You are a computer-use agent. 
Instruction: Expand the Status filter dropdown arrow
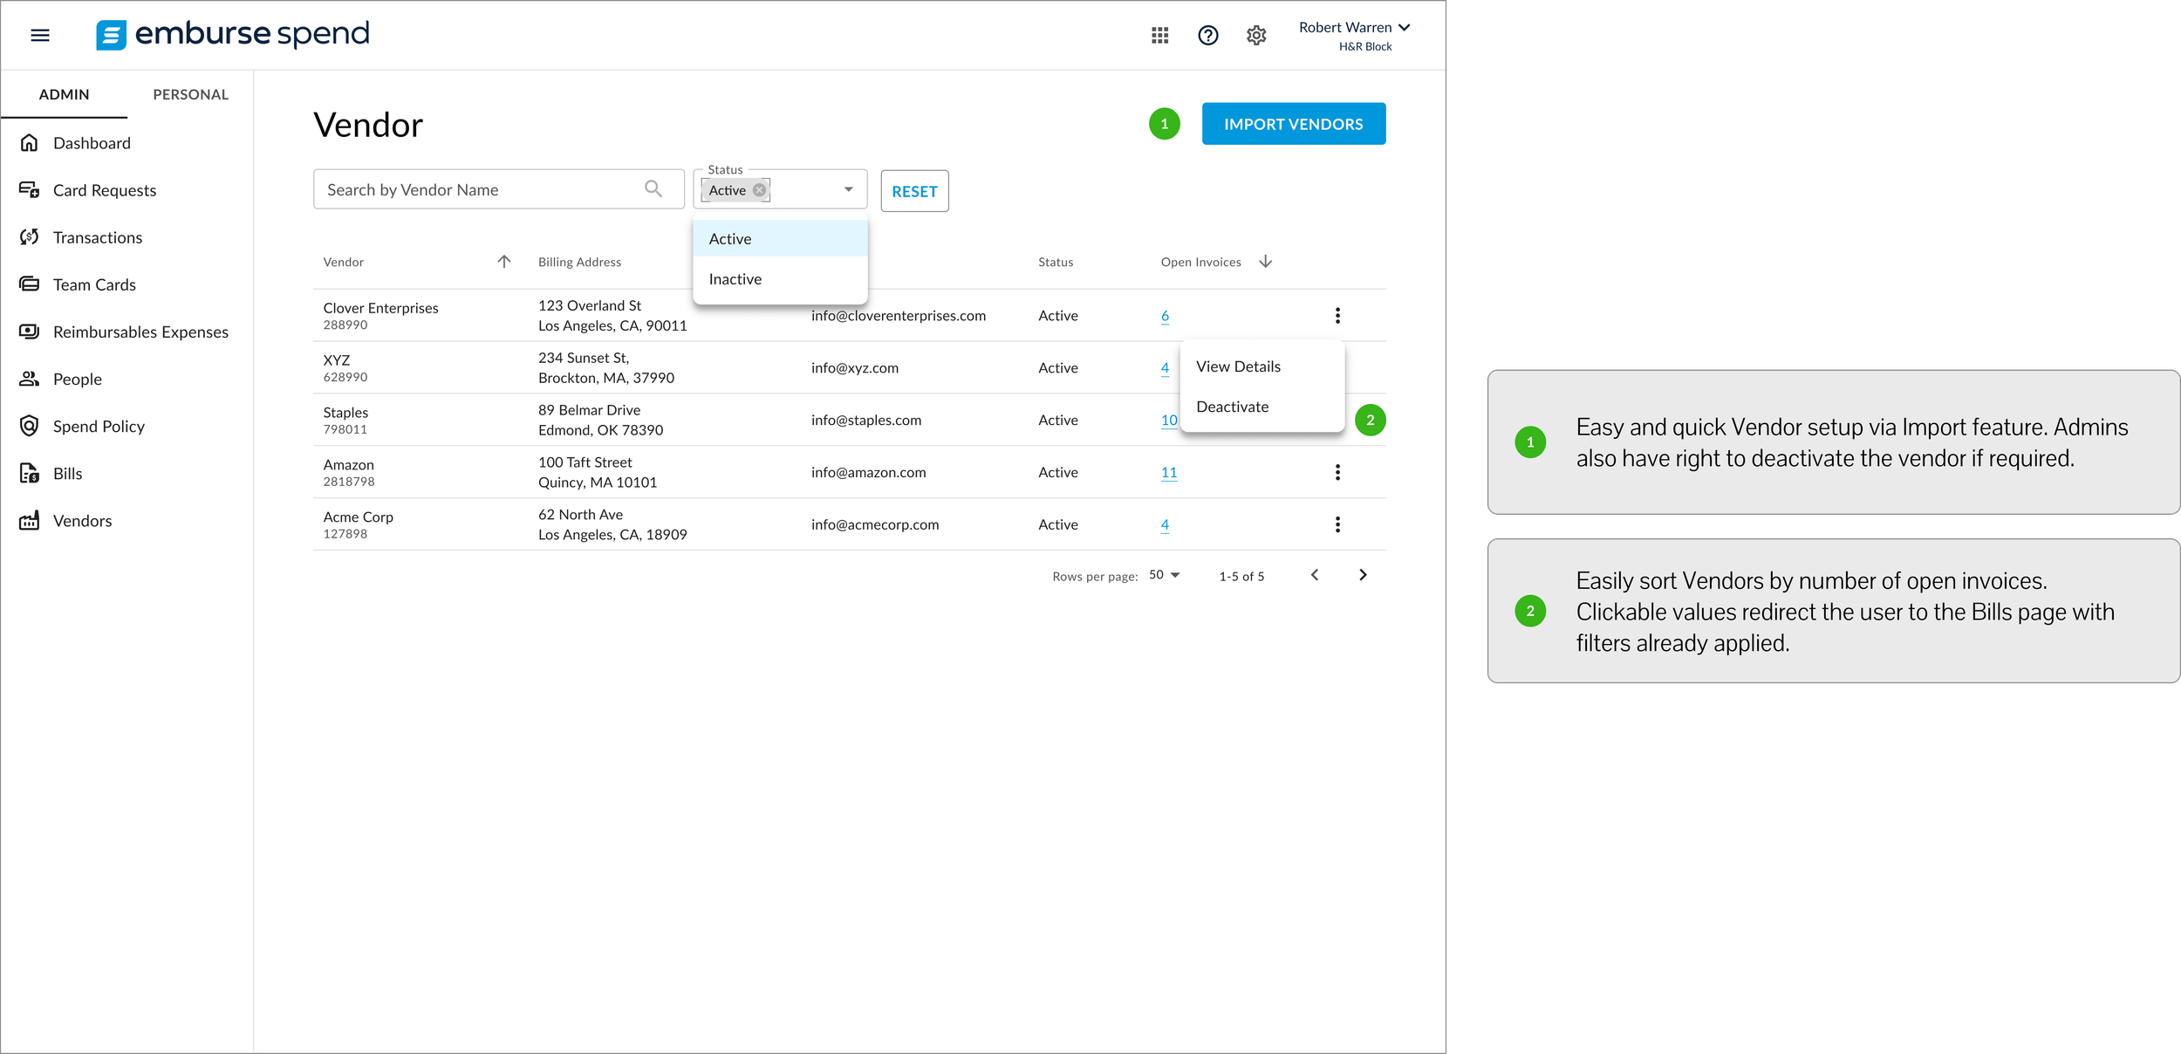point(848,189)
